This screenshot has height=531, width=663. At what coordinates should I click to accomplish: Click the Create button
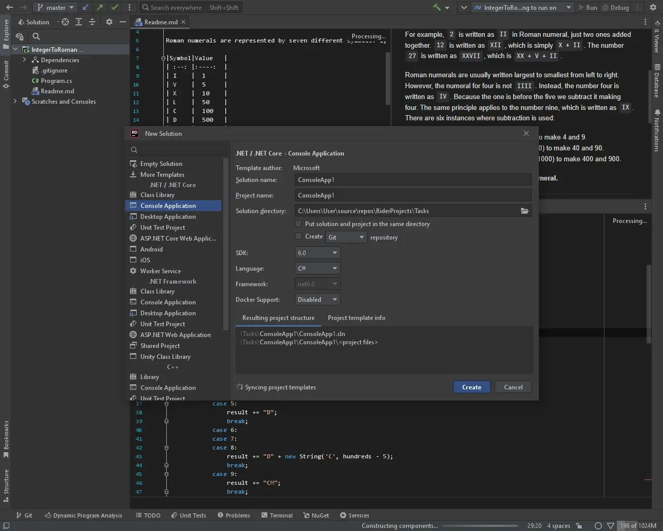point(471,387)
